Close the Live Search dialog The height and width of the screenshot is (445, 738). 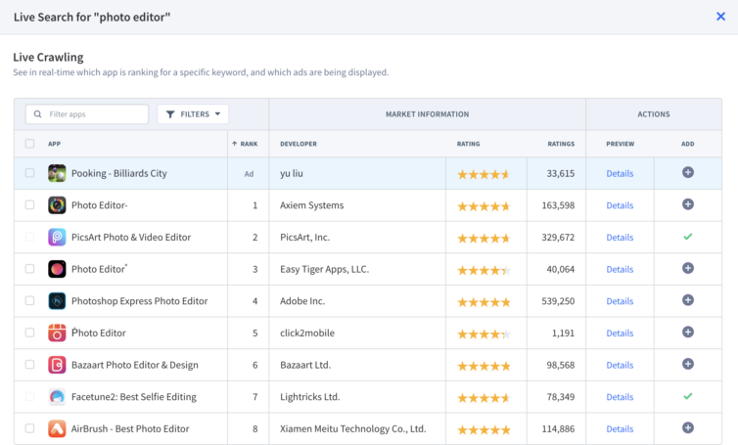(720, 17)
